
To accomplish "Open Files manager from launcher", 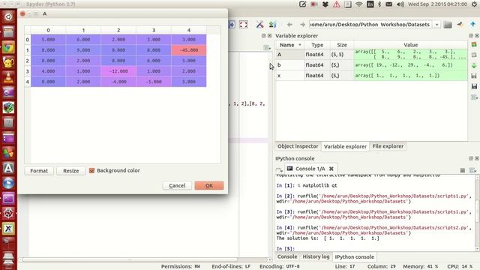I will point(8,32).
